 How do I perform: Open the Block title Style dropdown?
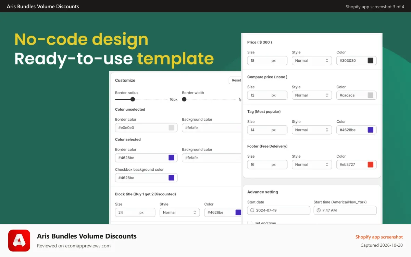click(x=179, y=212)
